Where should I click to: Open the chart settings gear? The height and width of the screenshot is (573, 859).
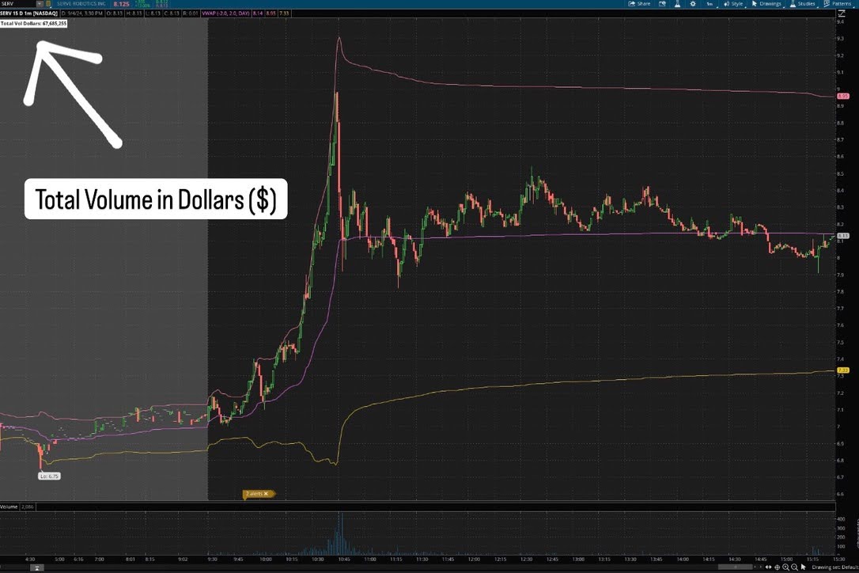pyautogui.click(x=693, y=4)
